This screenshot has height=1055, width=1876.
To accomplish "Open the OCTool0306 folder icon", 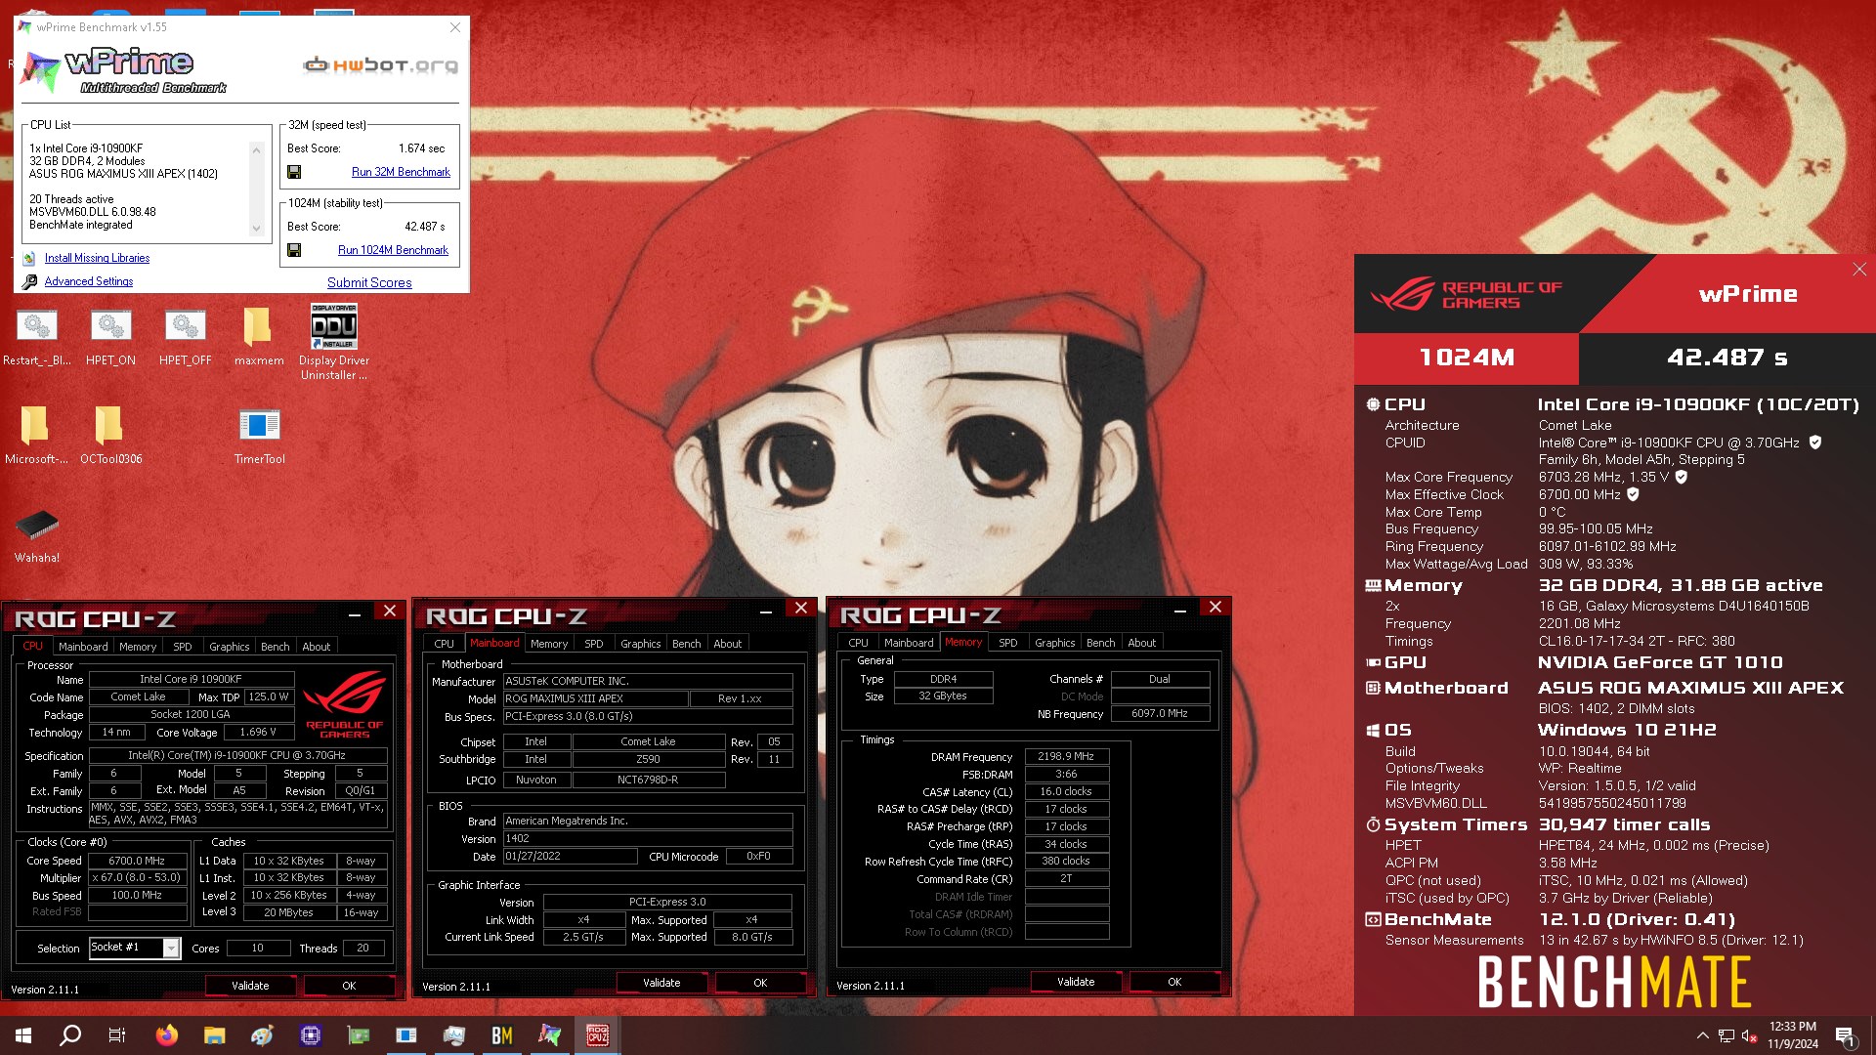I will click(x=110, y=436).
